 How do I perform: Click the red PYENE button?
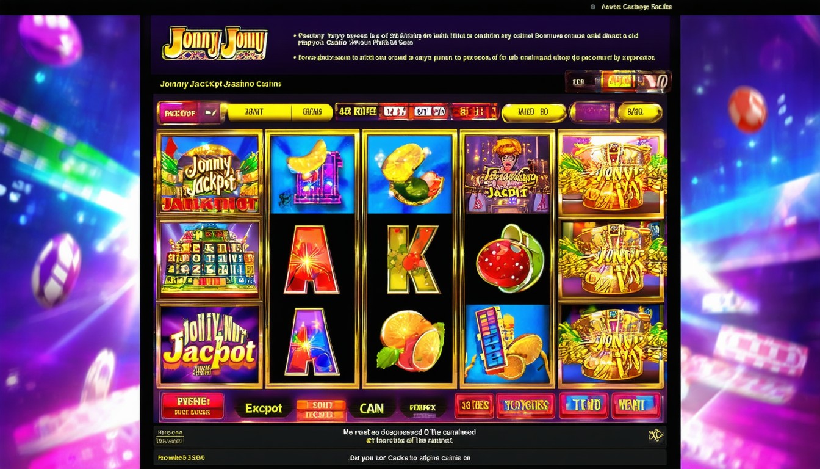(192, 406)
